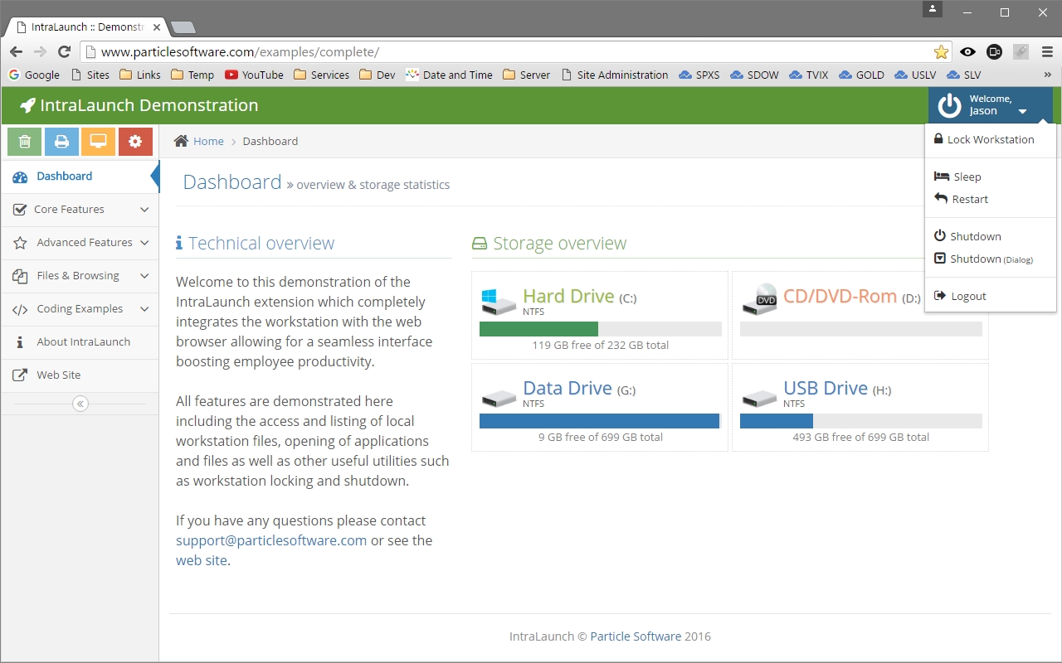The width and height of the screenshot is (1062, 663).
Task: Click the Home breadcrumb link
Action: 208,141
